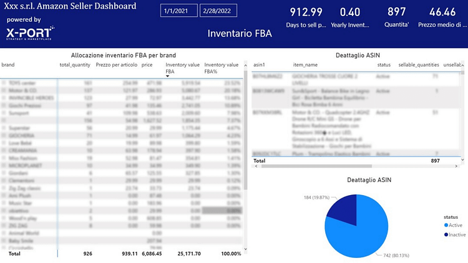Click the 100.00% total percentage value

(231, 254)
